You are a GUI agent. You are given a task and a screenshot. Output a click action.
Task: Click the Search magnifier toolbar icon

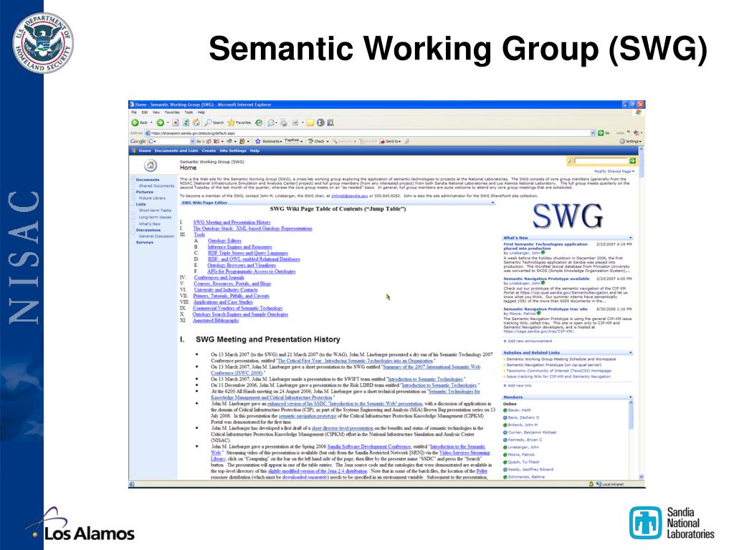coord(208,122)
